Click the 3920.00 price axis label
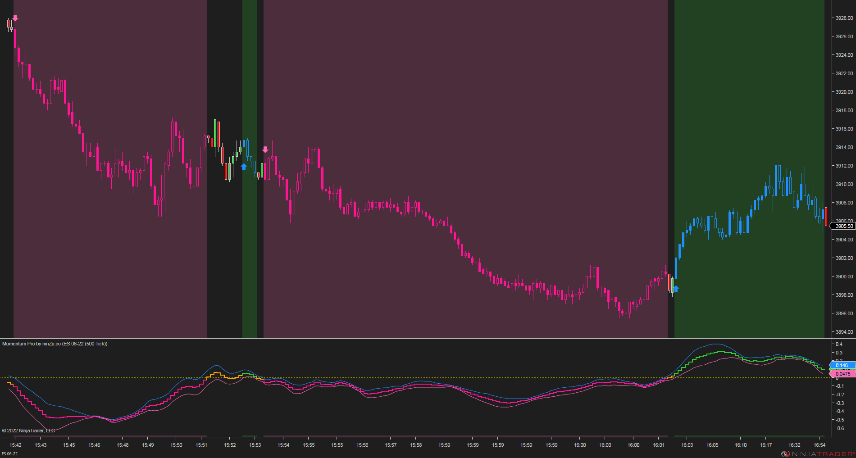The image size is (856, 458). [x=844, y=92]
